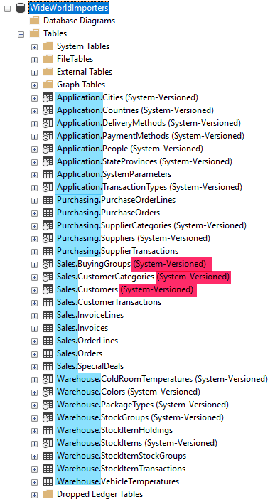The height and width of the screenshot is (502, 280).
Task: Expand the Application.People table node
Action: click(34, 149)
